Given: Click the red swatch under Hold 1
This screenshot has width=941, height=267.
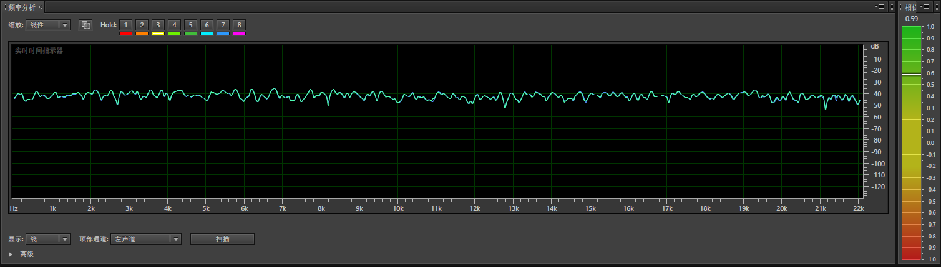Looking at the screenshot, I should click(125, 34).
